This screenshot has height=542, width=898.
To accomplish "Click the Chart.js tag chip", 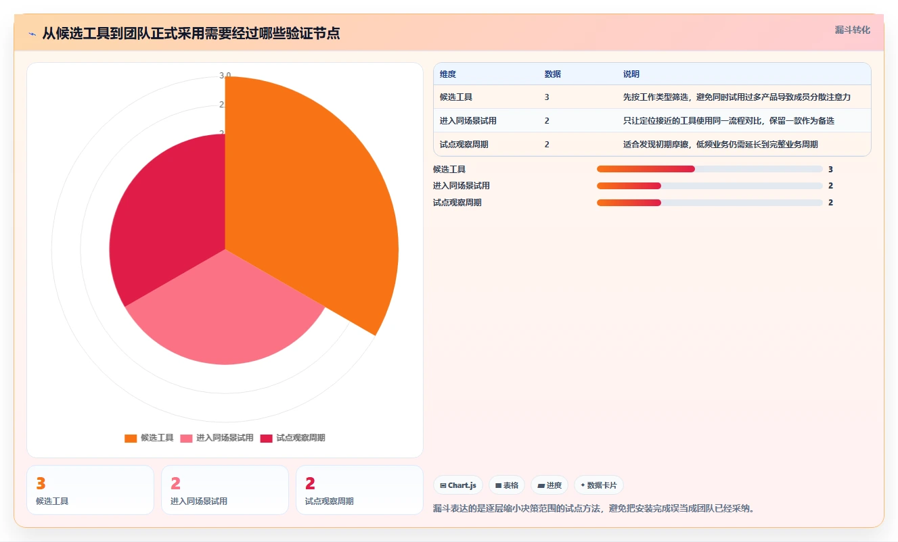I will [458, 485].
